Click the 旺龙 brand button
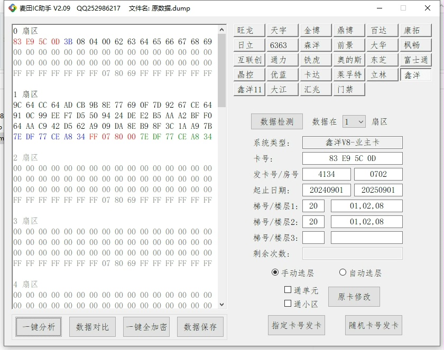 pyautogui.click(x=249, y=30)
